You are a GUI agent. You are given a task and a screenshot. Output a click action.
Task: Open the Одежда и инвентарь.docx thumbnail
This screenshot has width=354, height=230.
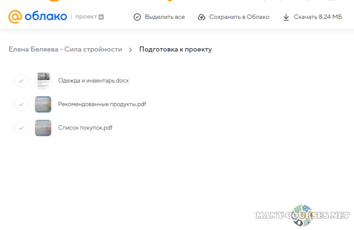pyautogui.click(x=43, y=81)
